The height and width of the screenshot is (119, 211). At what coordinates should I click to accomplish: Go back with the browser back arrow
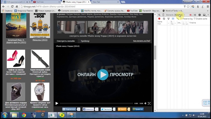click(4, 7)
